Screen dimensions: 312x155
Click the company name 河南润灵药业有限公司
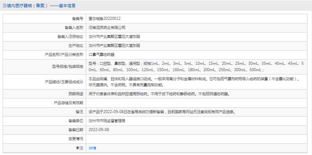(107, 28)
